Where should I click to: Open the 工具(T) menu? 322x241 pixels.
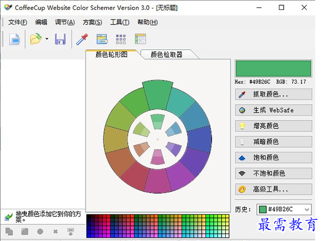point(120,22)
